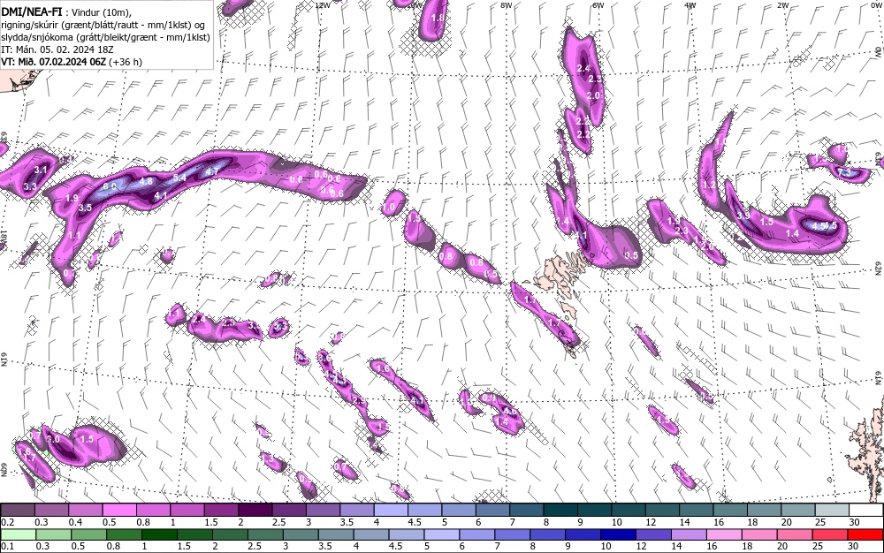Click the 12 mm violet snow legend swatch

(x=653, y=534)
